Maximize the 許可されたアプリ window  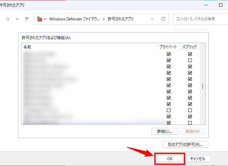[x=220, y=5]
